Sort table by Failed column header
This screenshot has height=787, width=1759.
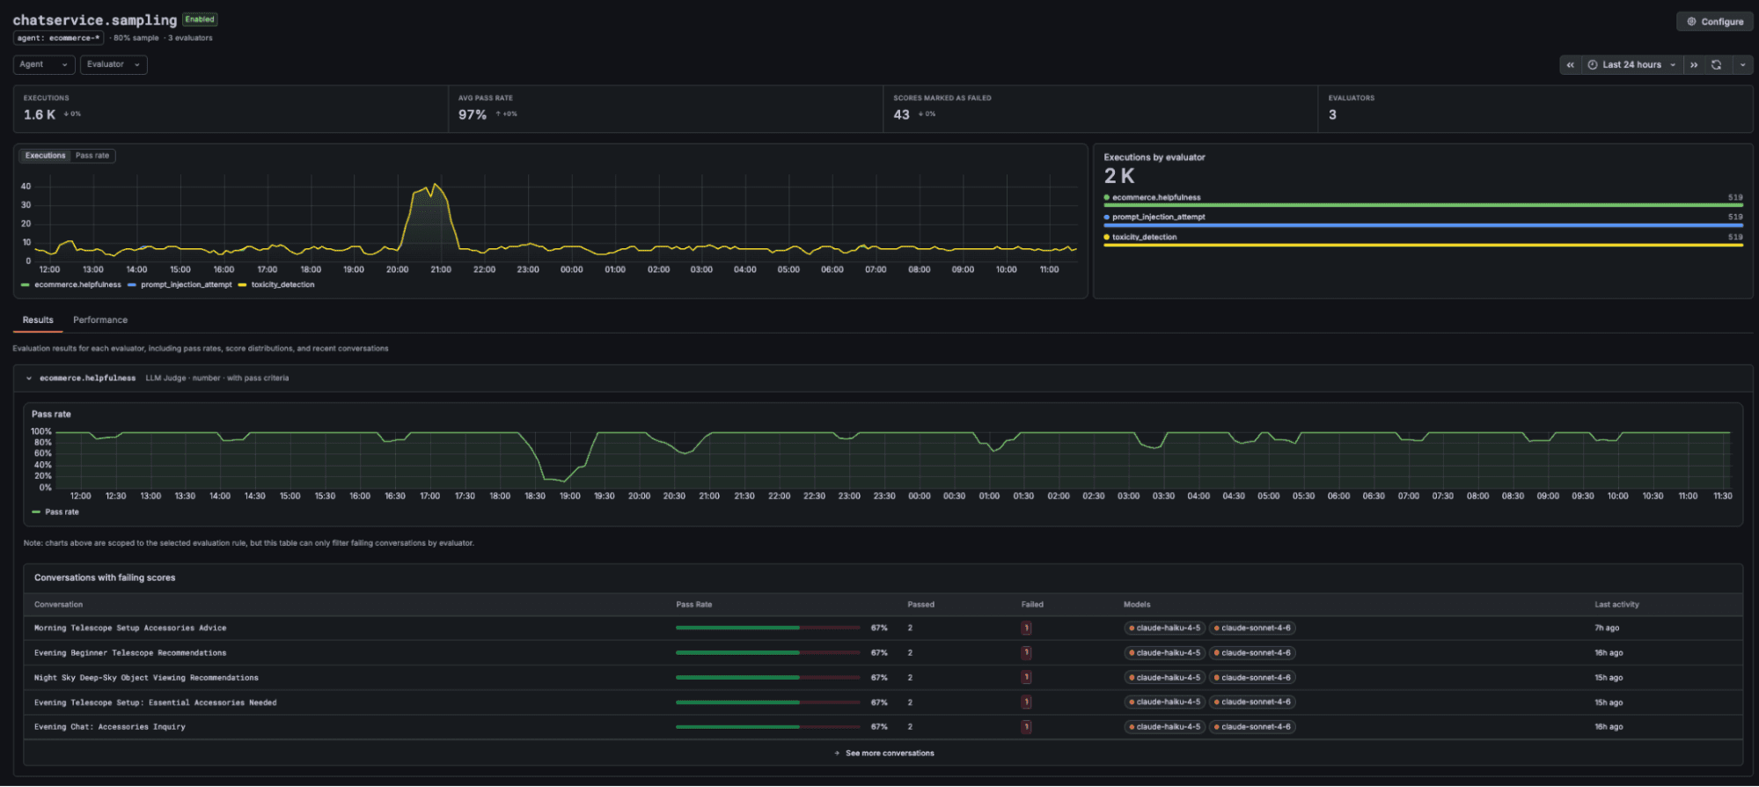(1032, 605)
